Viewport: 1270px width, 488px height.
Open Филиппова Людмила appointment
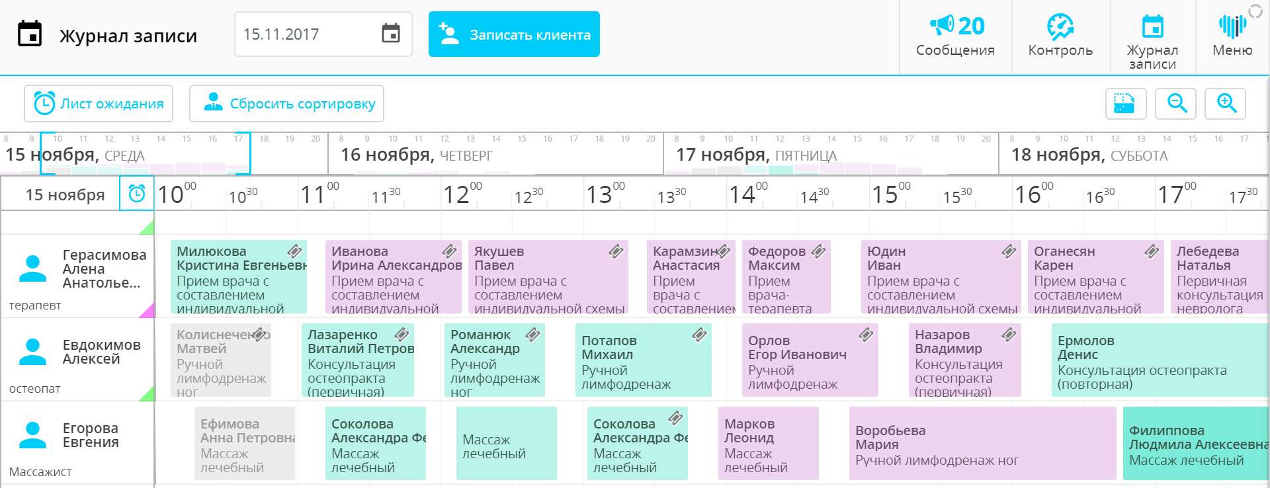point(1196,444)
